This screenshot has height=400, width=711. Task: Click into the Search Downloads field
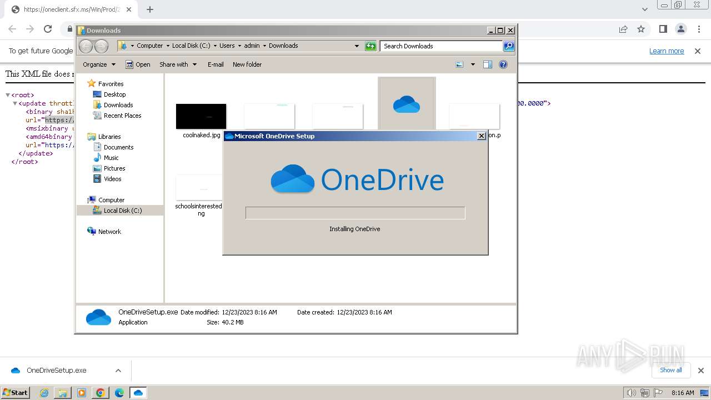[442, 46]
